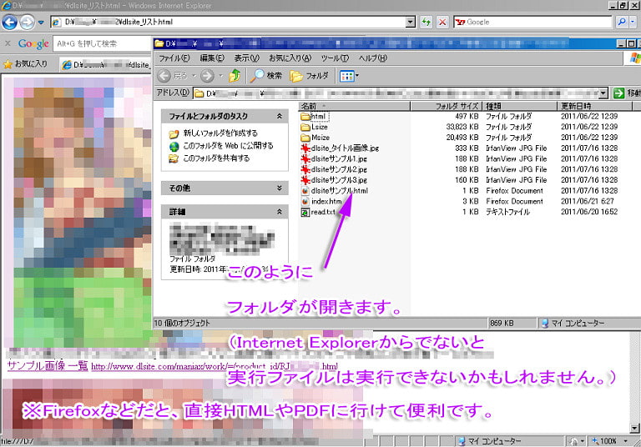Select read.txt text file icon

(305, 212)
